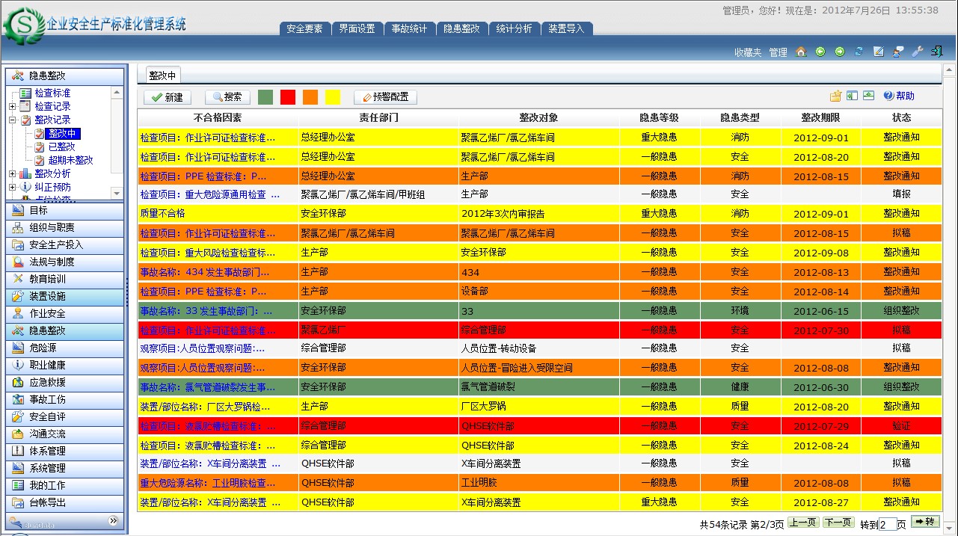Click the 预警配置 button
The width and height of the screenshot is (958, 536).
click(385, 97)
